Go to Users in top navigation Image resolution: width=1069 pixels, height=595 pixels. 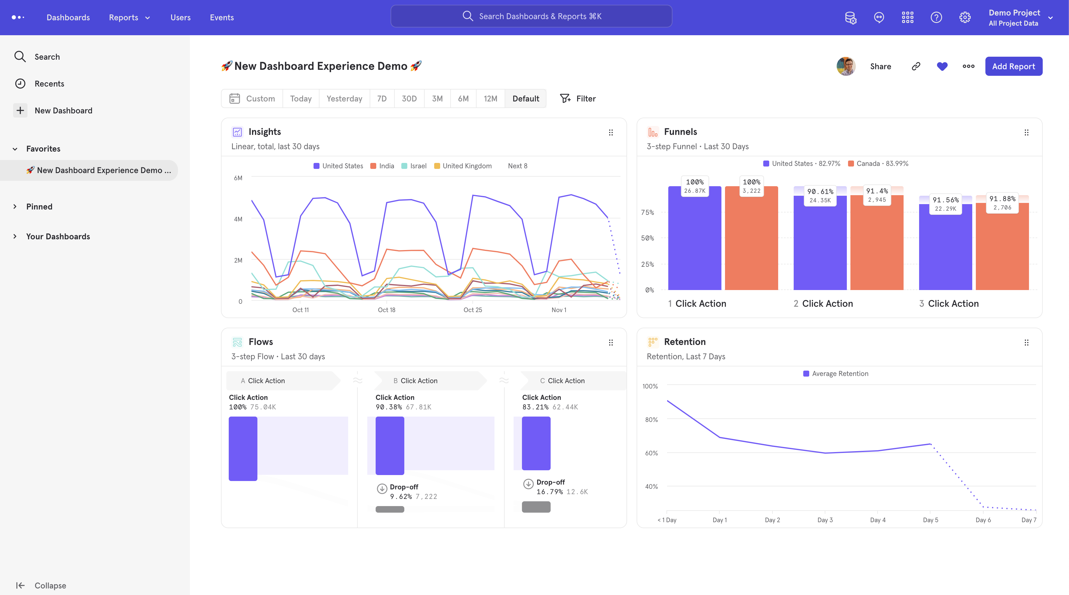tap(181, 17)
